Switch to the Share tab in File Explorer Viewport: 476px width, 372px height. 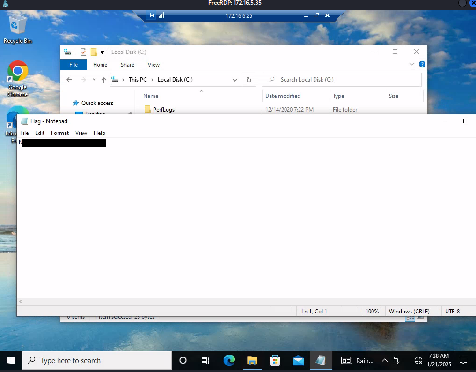click(127, 65)
